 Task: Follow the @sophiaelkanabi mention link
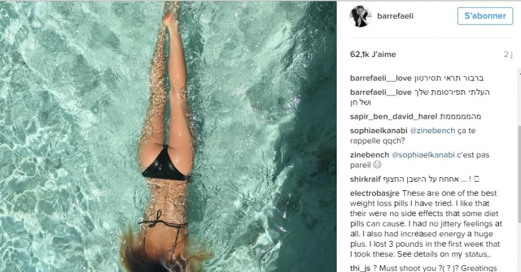423,155
